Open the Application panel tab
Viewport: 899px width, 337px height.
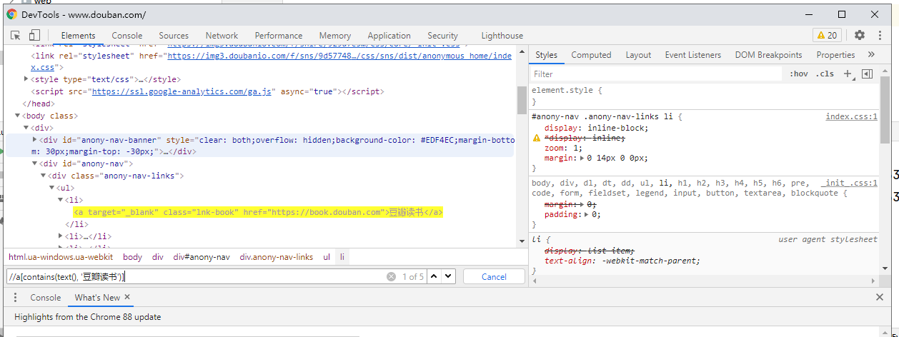[x=389, y=35]
